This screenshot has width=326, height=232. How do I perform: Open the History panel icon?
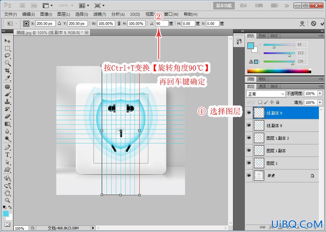pyautogui.click(x=239, y=42)
